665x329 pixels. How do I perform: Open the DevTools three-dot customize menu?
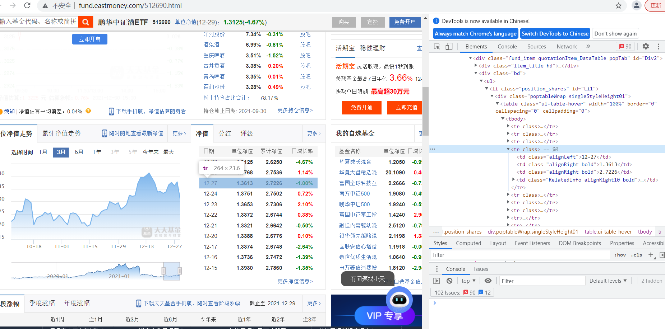(x=658, y=46)
